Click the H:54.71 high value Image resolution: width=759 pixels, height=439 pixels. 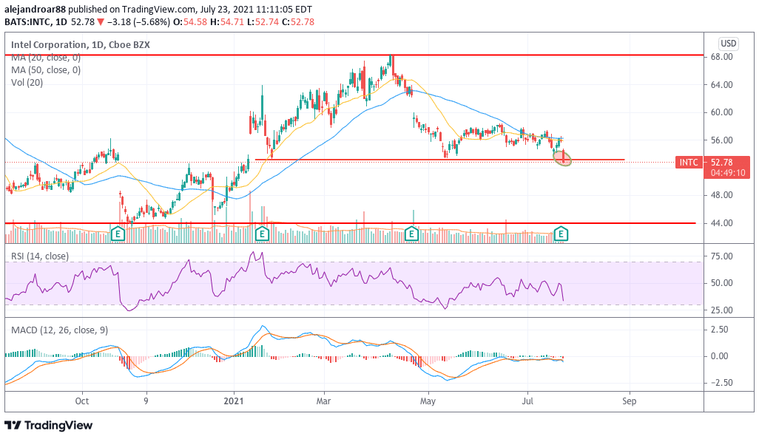(x=226, y=21)
